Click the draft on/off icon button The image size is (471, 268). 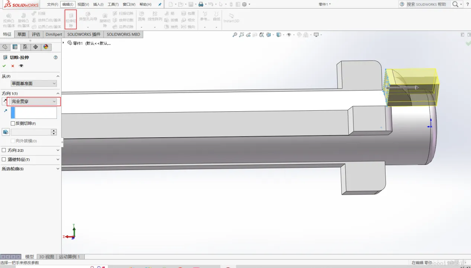coord(6,132)
